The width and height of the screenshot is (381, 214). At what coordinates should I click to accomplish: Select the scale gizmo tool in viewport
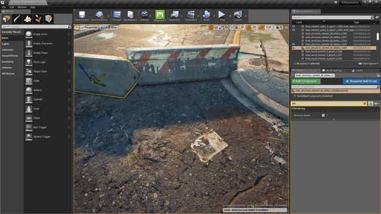(221, 28)
